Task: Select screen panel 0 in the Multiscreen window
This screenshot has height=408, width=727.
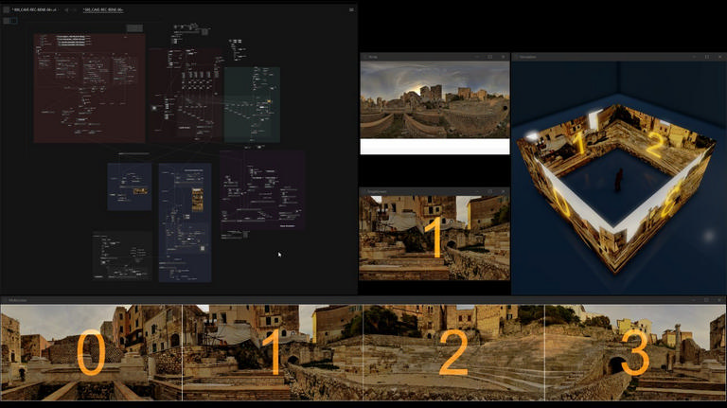Action: [91, 352]
